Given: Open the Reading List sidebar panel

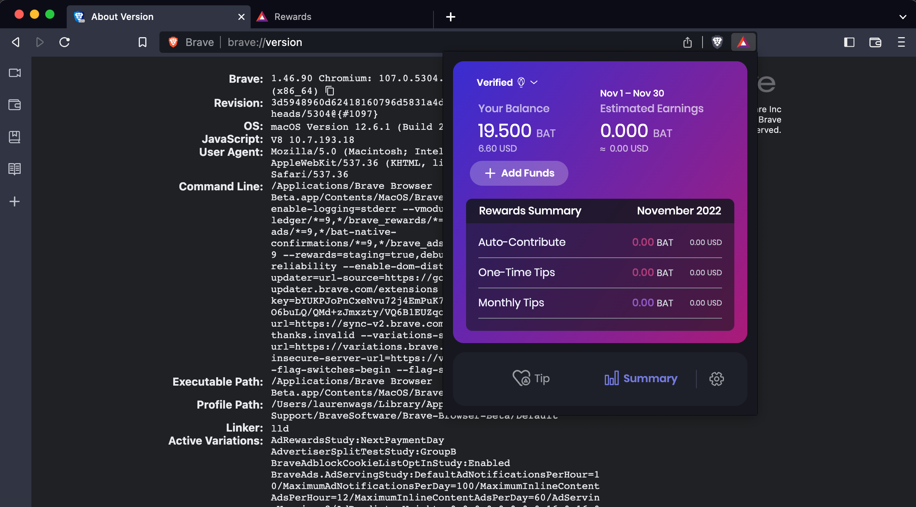Looking at the screenshot, I should (x=15, y=168).
